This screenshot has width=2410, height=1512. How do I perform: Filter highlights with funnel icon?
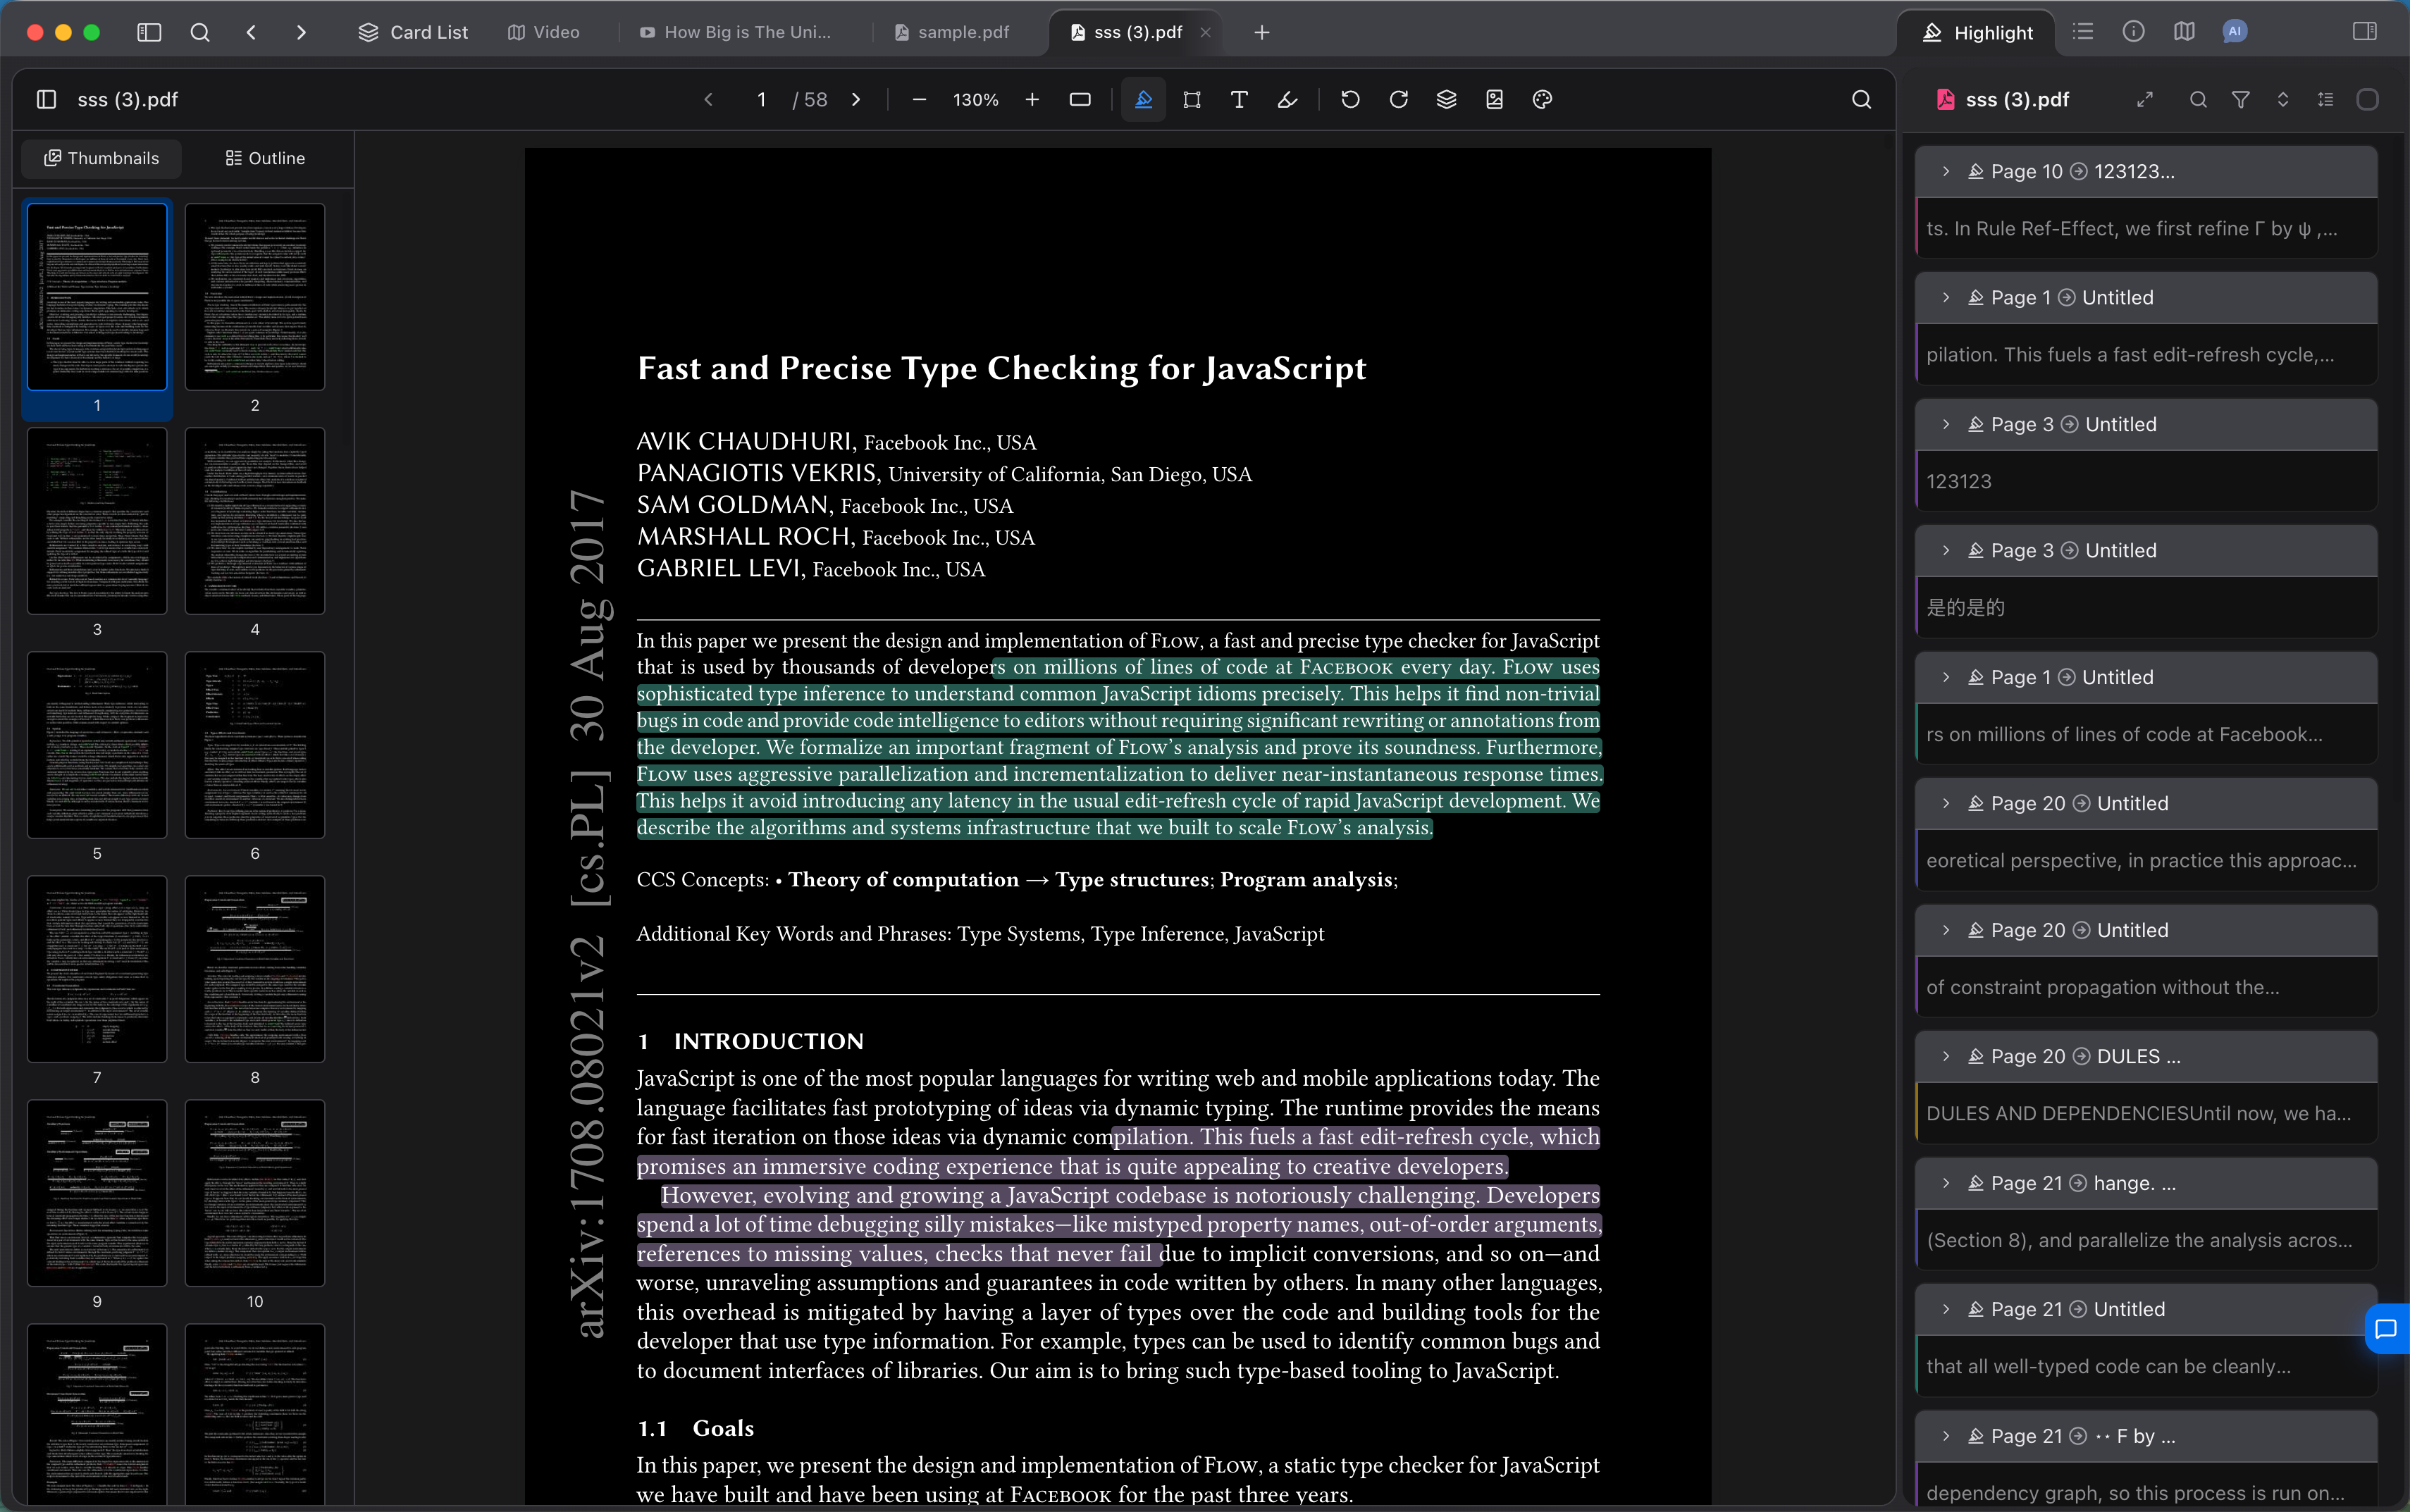point(2241,99)
